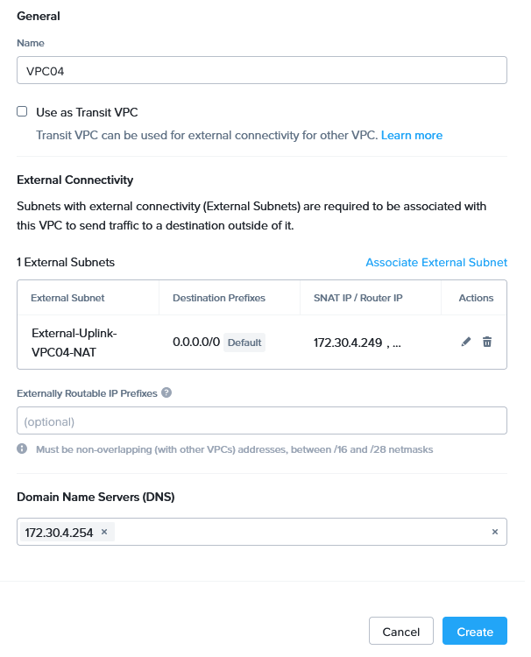531x657 pixels.
Task: Click the help icon beside Externally Routable IP Prefixes
Action: click(166, 393)
